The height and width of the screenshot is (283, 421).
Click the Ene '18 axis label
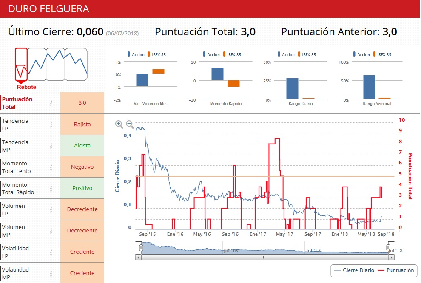pos(340,234)
